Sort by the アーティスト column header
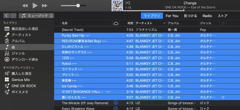The width and height of the screenshot is (240, 110). click(x=144, y=23)
